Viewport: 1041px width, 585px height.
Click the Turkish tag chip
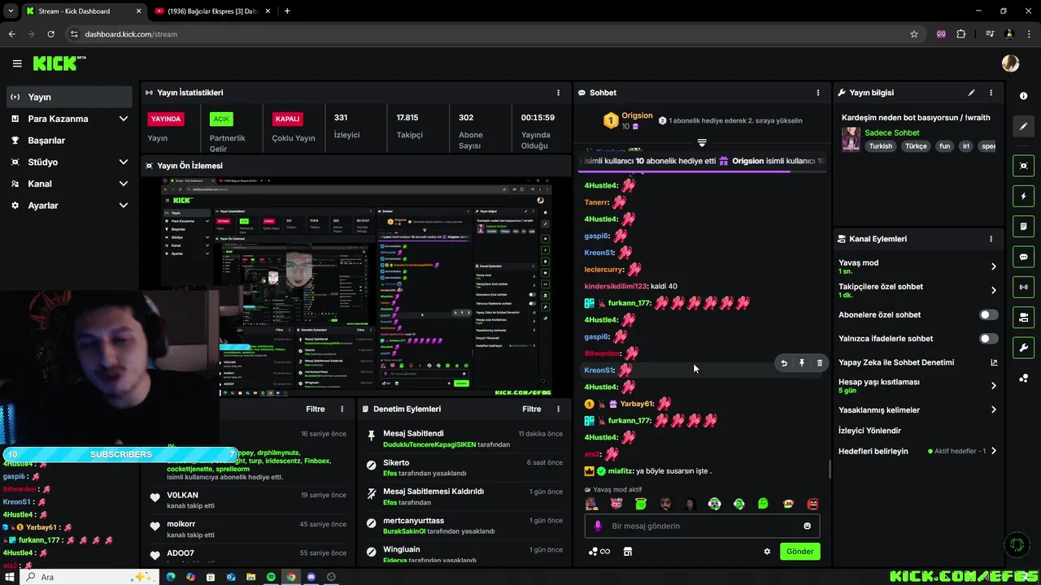pyautogui.click(x=880, y=146)
